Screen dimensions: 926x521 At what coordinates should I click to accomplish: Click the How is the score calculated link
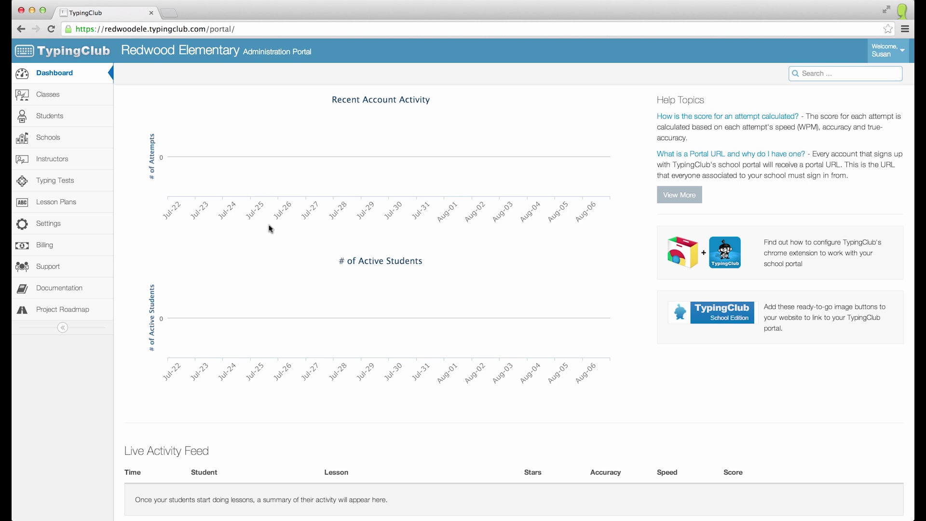(x=728, y=116)
